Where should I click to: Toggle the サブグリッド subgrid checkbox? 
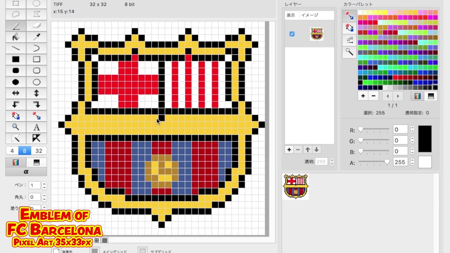click(142, 250)
